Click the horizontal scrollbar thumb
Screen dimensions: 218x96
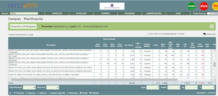tap(94, 80)
